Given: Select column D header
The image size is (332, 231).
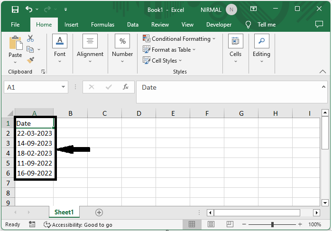Looking at the screenshot, I should 138,113.
